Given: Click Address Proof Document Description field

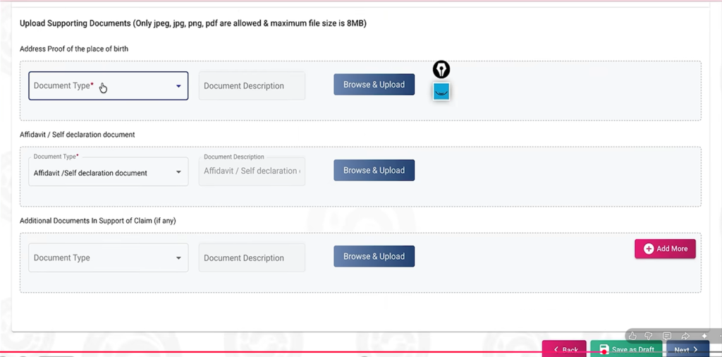Looking at the screenshot, I should point(252,85).
